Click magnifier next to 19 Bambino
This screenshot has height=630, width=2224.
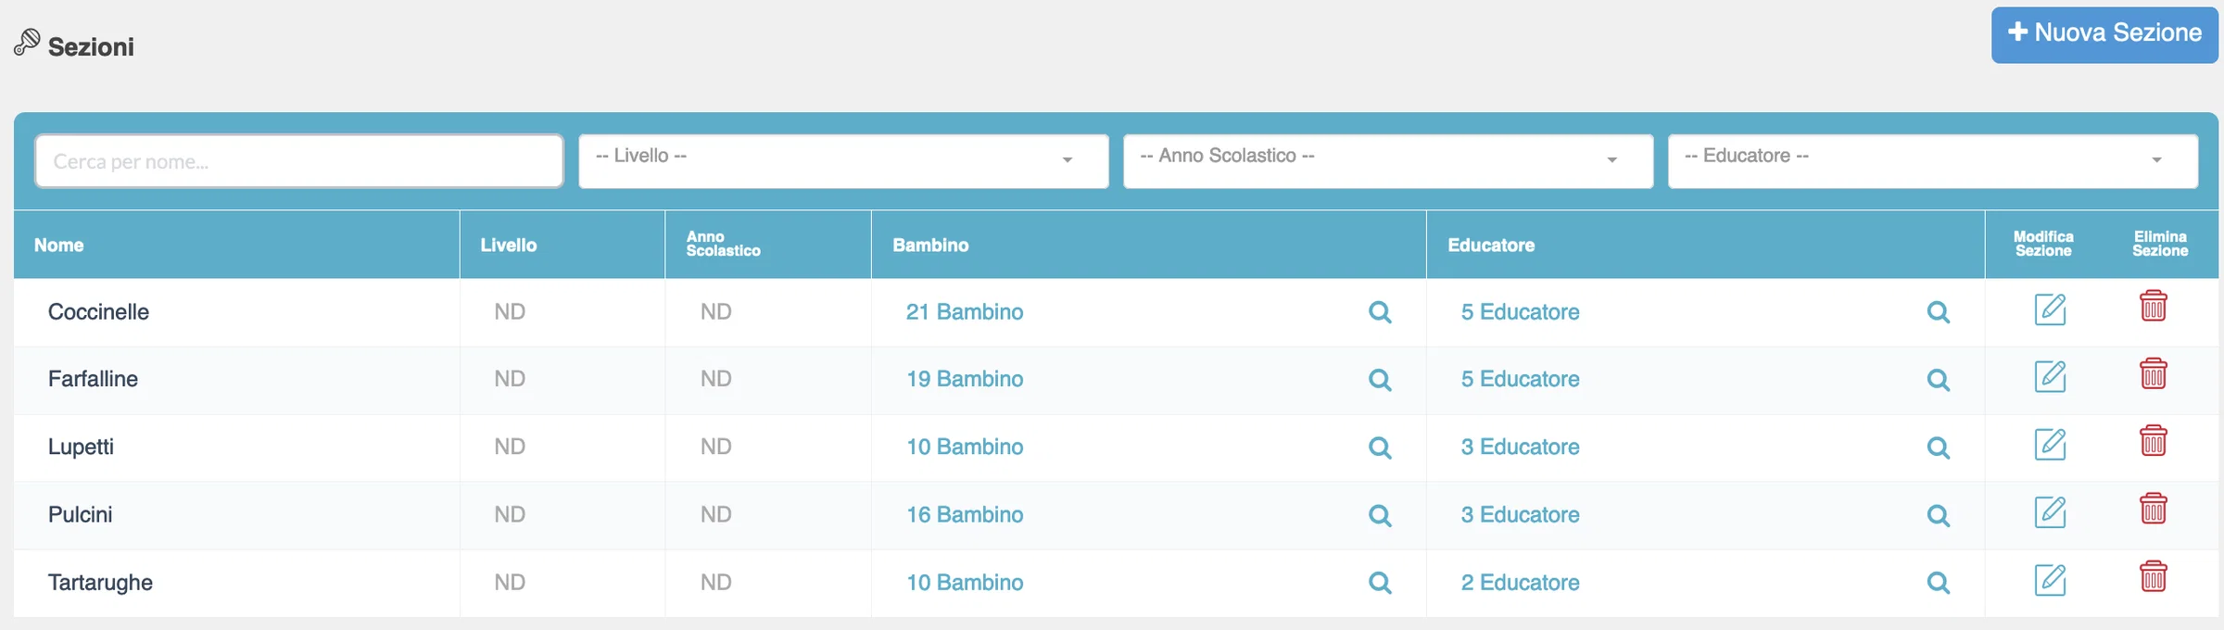point(1380,380)
